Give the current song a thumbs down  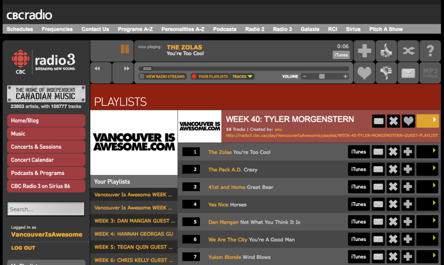tap(386, 73)
